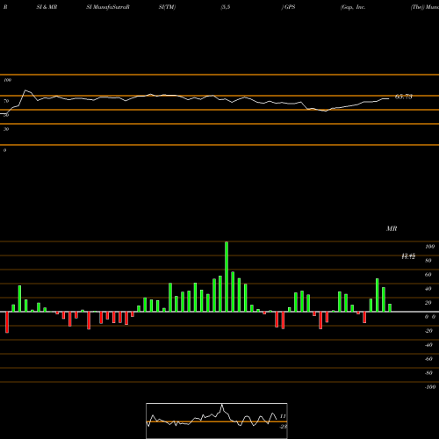Click the MR axis label -80

428,373
